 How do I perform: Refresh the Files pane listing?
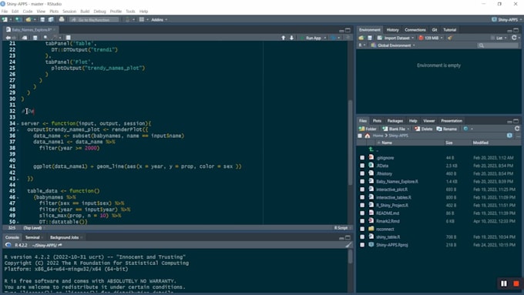pos(517,129)
